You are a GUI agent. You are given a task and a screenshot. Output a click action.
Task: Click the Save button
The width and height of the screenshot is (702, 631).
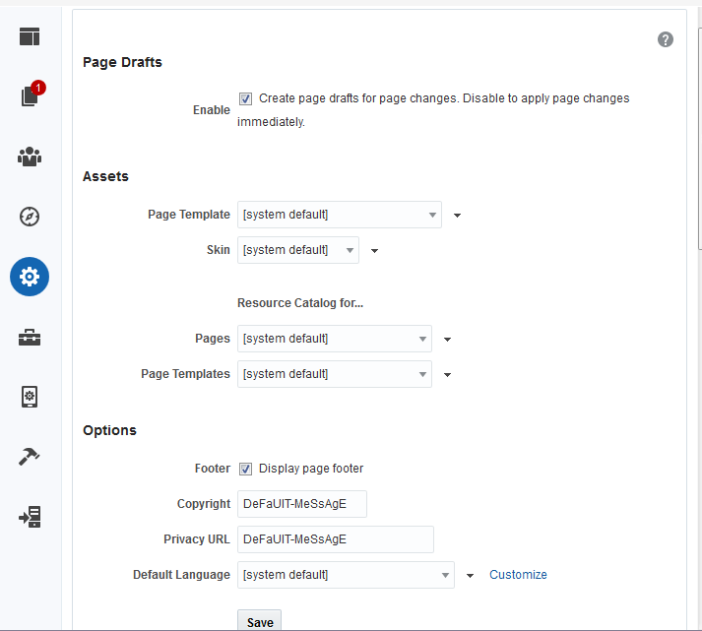point(260,622)
